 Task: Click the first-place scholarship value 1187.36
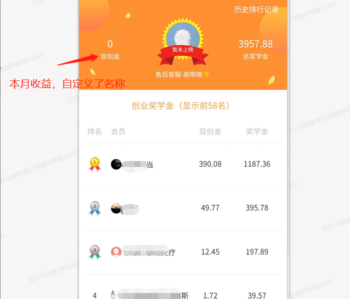pyautogui.click(x=257, y=164)
